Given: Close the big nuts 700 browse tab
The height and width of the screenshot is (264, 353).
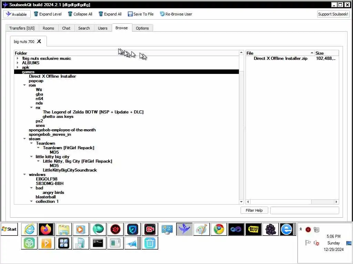Looking at the screenshot, I should coord(39,41).
